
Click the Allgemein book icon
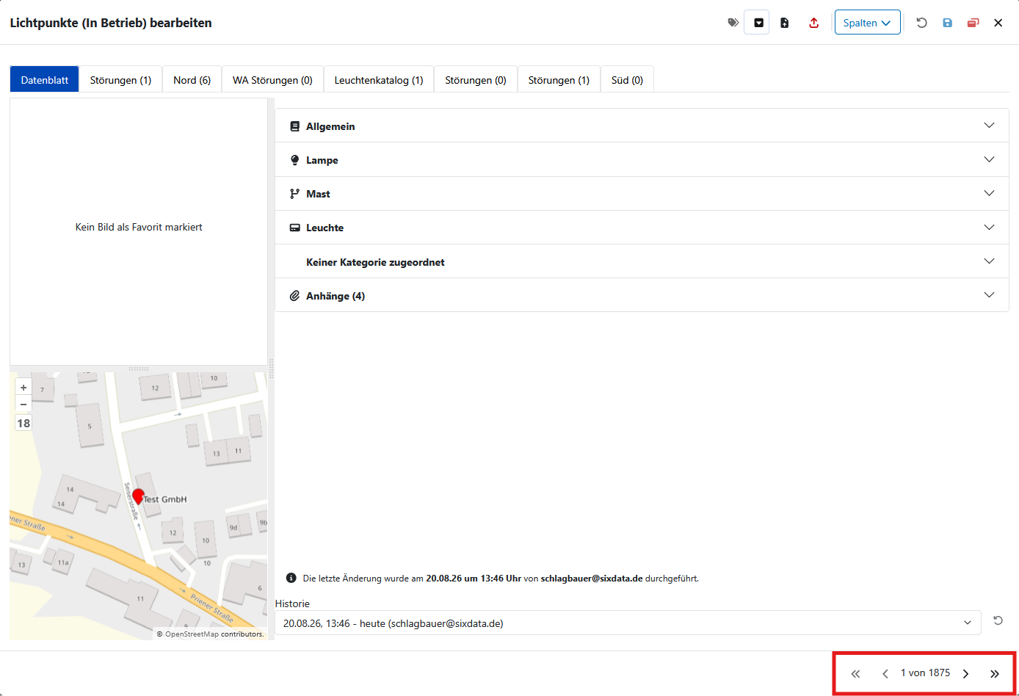click(294, 126)
